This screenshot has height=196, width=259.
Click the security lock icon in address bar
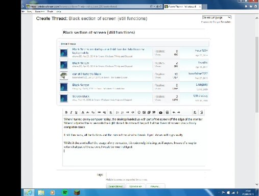click(x=157, y=7)
